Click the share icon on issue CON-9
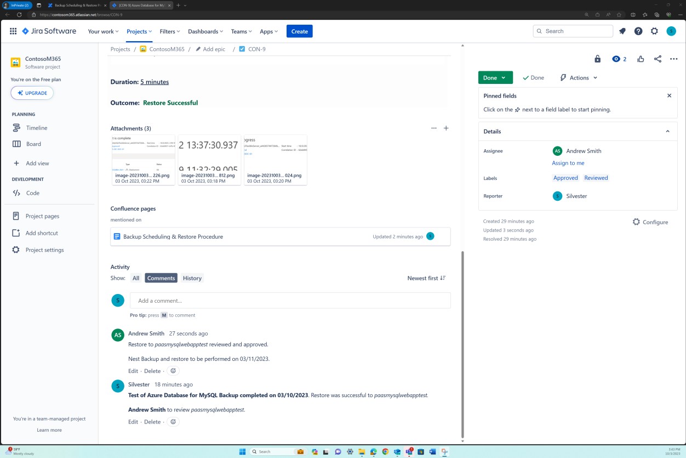Screen dimensions: 686x458 coord(658,59)
